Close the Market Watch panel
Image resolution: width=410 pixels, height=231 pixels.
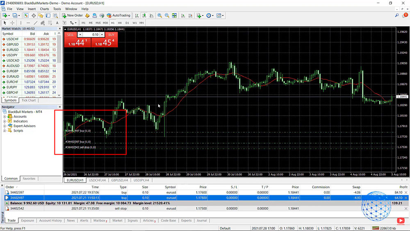59,29
